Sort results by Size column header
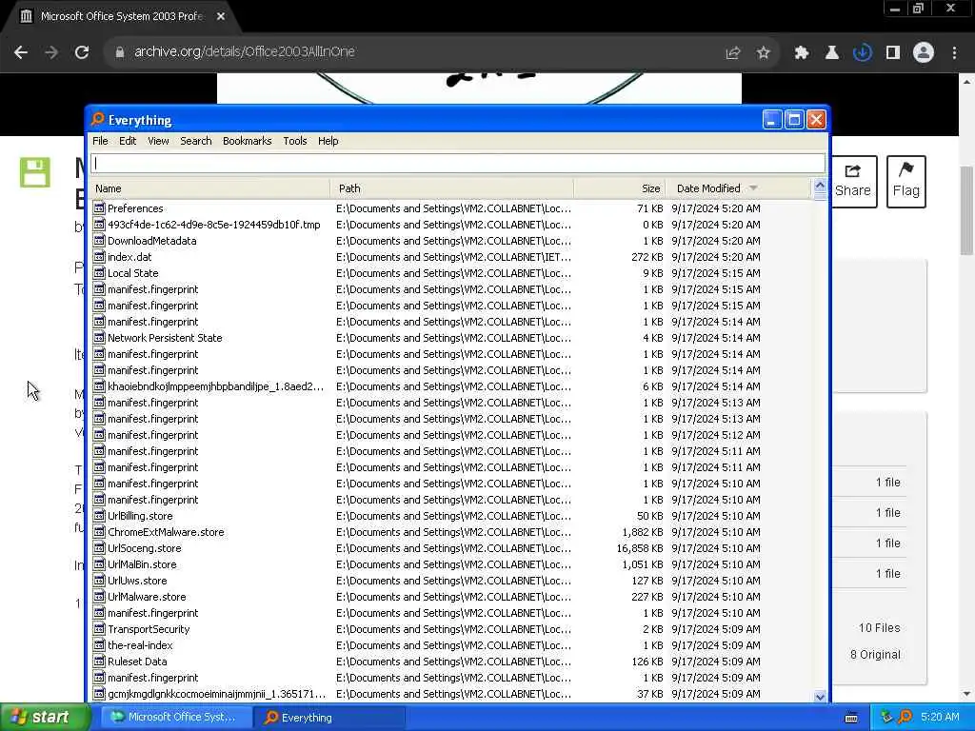The height and width of the screenshot is (731, 975). 620,188
